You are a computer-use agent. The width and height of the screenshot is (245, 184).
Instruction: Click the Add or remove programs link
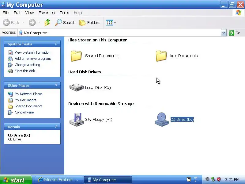click(33, 59)
